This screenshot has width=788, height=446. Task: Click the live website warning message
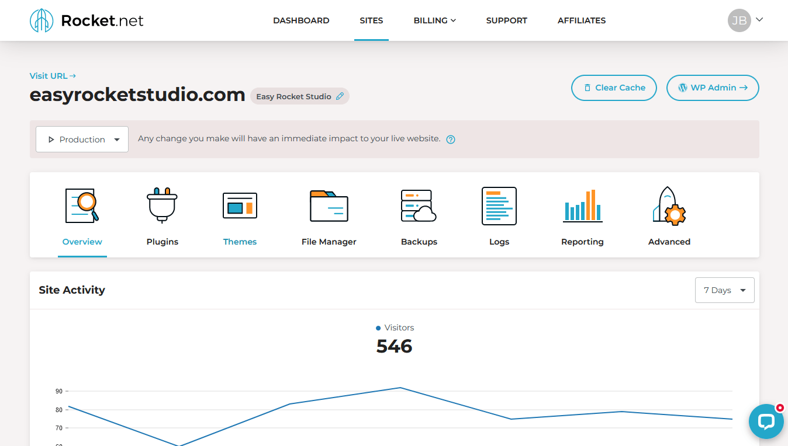pyautogui.click(x=289, y=139)
